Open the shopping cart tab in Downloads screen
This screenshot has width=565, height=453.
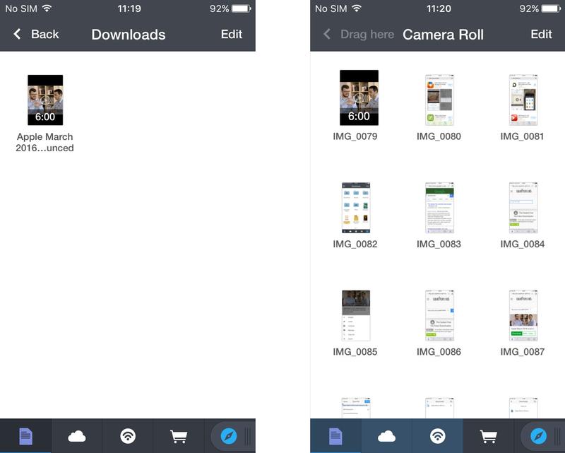(179, 437)
